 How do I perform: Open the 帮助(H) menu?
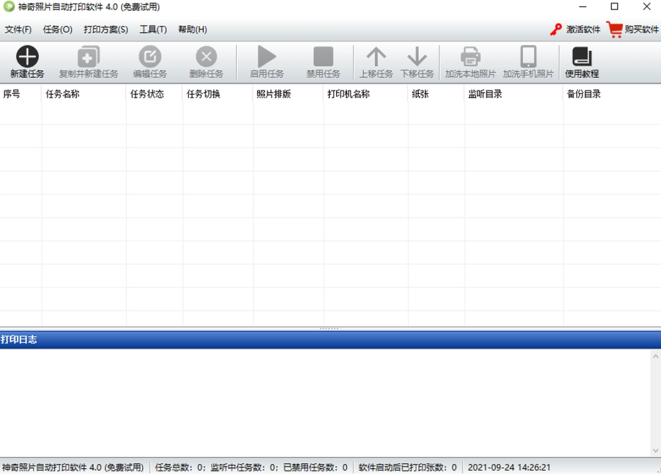click(192, 29)
